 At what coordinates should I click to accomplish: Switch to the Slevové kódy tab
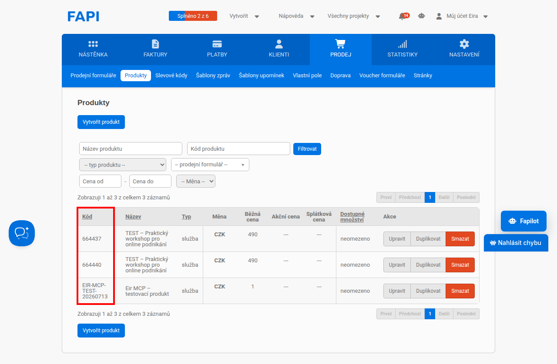click(171, 76)
